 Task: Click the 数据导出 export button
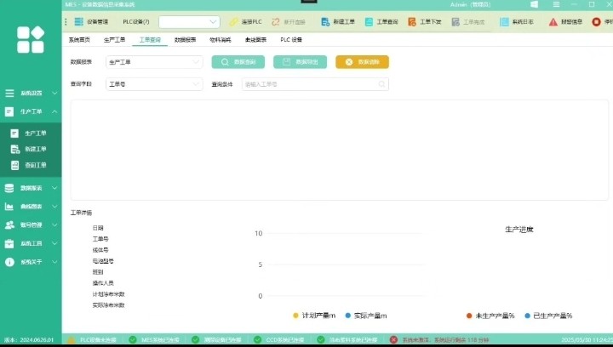[x=300, y=62]
